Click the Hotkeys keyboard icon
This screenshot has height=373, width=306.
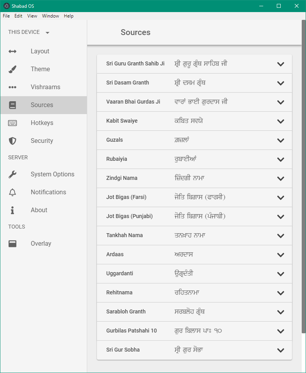coord(12,123)
